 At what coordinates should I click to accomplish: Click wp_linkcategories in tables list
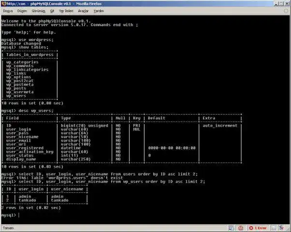coord(27,70)
